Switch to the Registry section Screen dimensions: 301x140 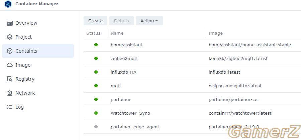click(38, 79)
